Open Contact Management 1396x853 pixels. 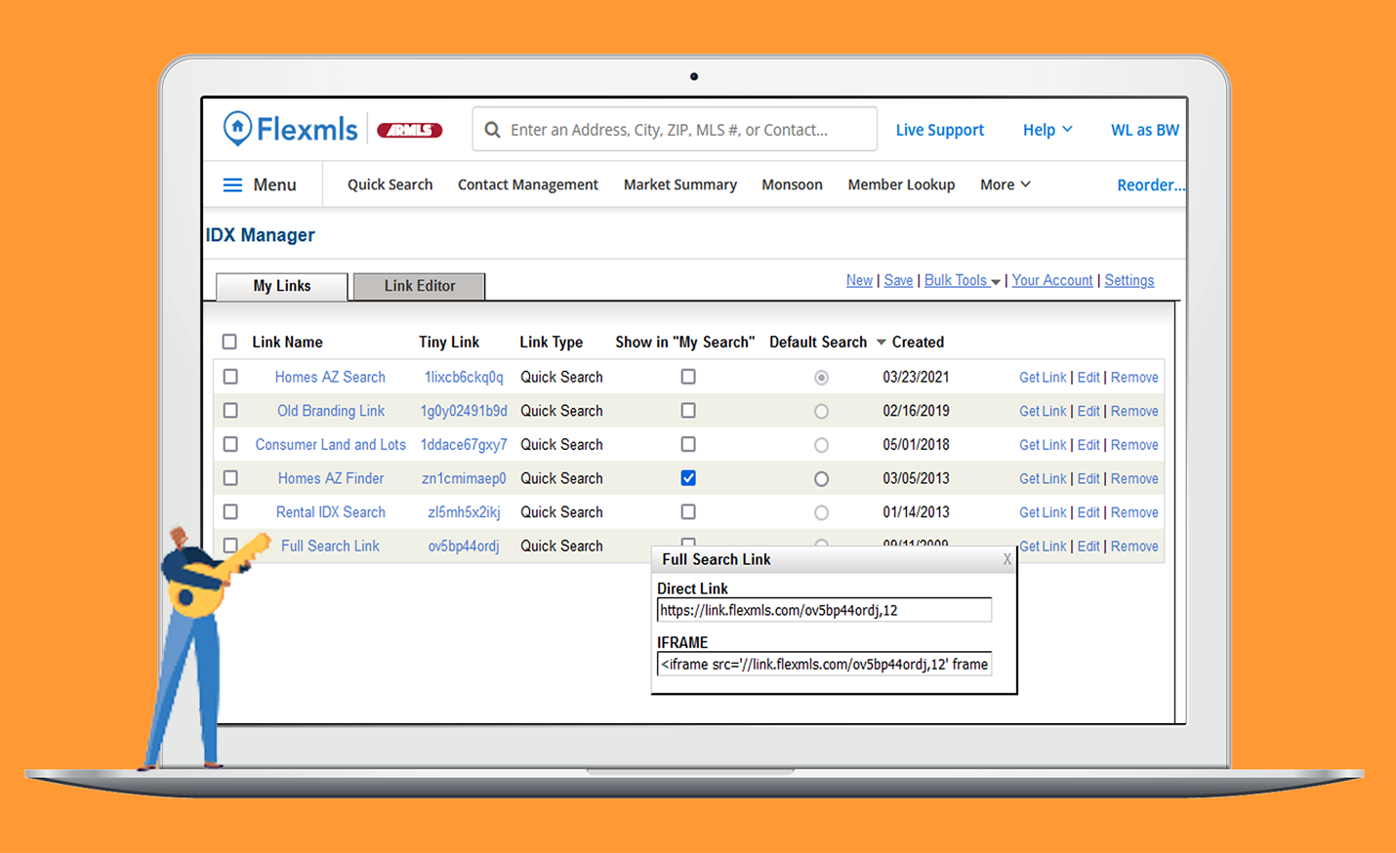[x=528, y=184]
